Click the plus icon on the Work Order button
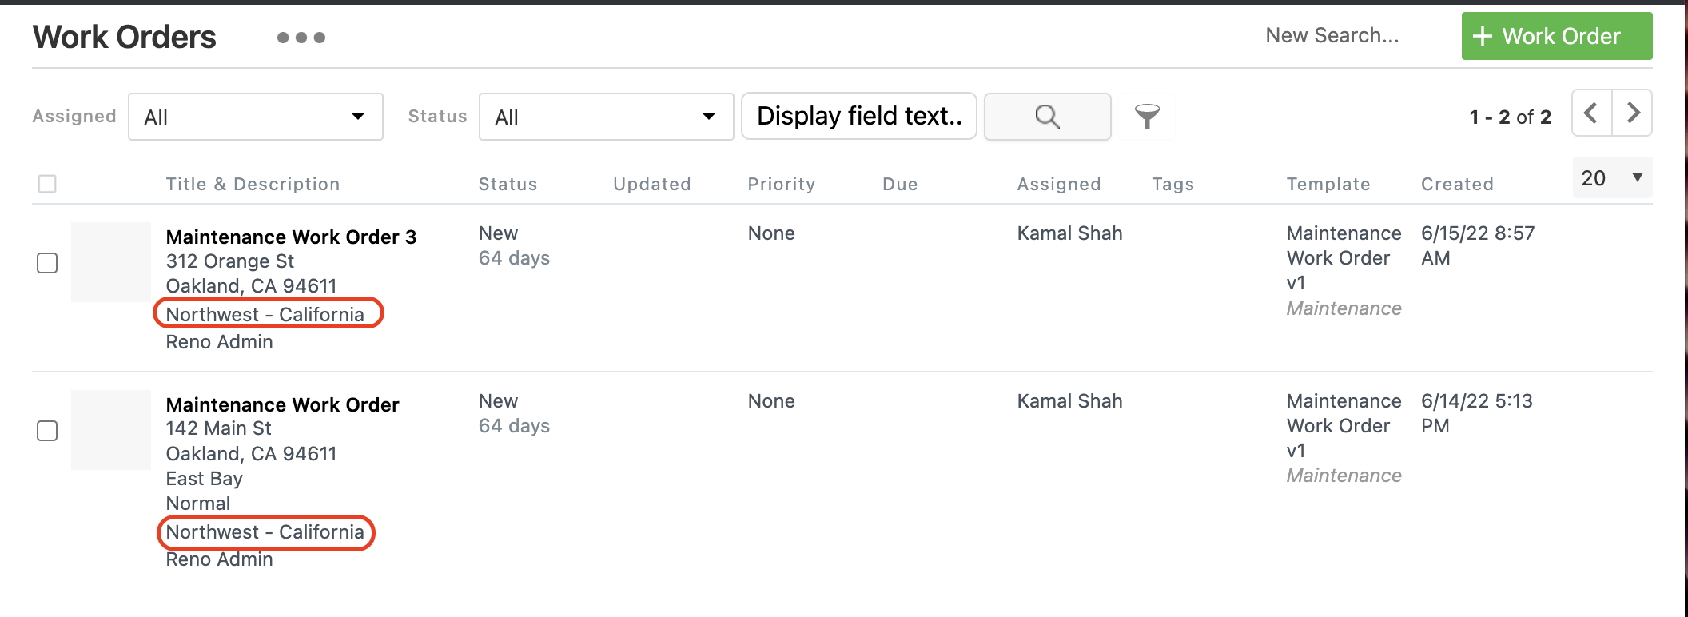 tap(1483, 35)
